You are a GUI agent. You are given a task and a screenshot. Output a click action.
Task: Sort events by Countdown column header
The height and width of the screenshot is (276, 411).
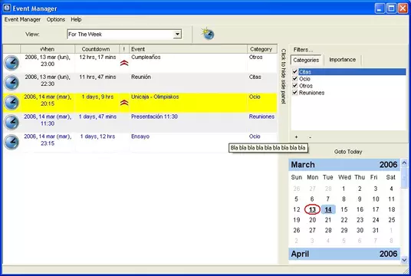click(x=97, y=49)
